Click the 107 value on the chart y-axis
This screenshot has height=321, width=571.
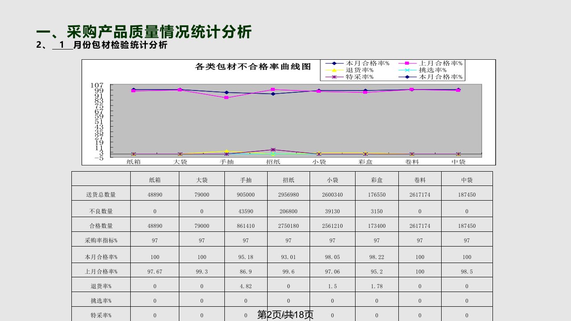point(98,85)
